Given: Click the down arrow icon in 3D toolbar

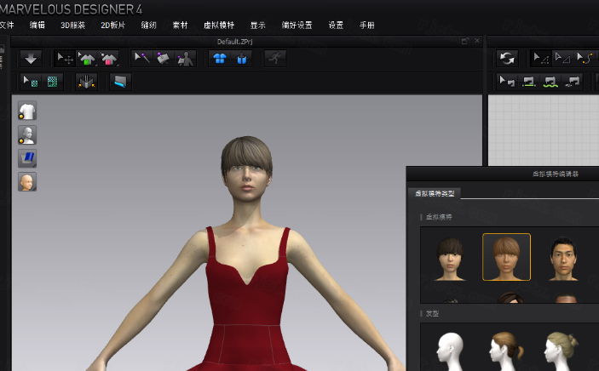Looking at the screenshot, I should [31, 59].
